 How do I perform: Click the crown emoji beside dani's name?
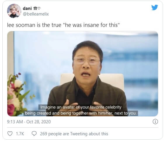pos(35,8)
